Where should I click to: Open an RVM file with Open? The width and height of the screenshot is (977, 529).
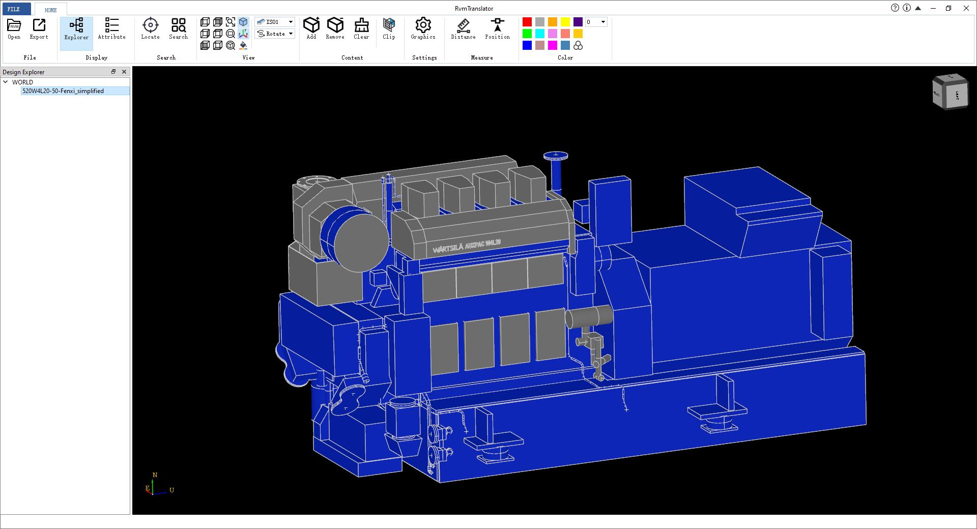14,29
